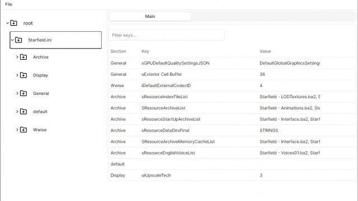Viewport: 358px width, 201px height.
Task: Click the Wwise folder icon
Action: (x=23, y=130)
